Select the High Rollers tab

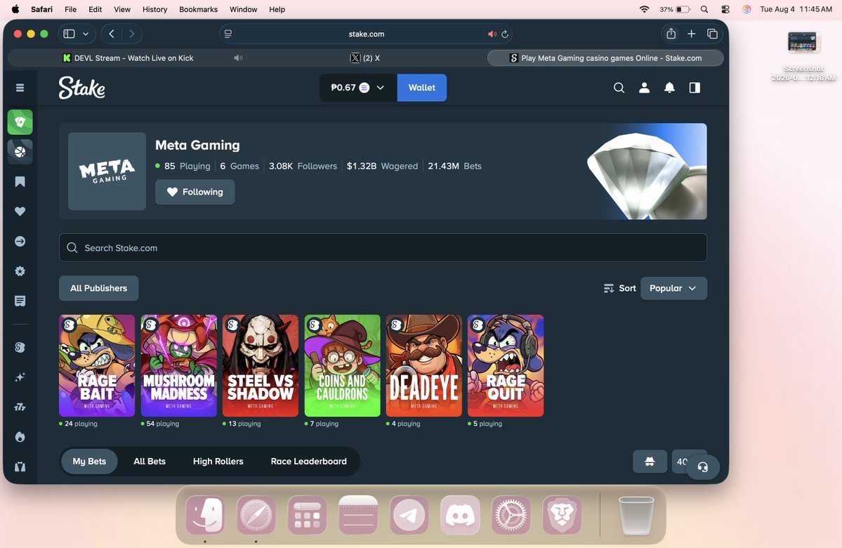[x=218, y=462]
